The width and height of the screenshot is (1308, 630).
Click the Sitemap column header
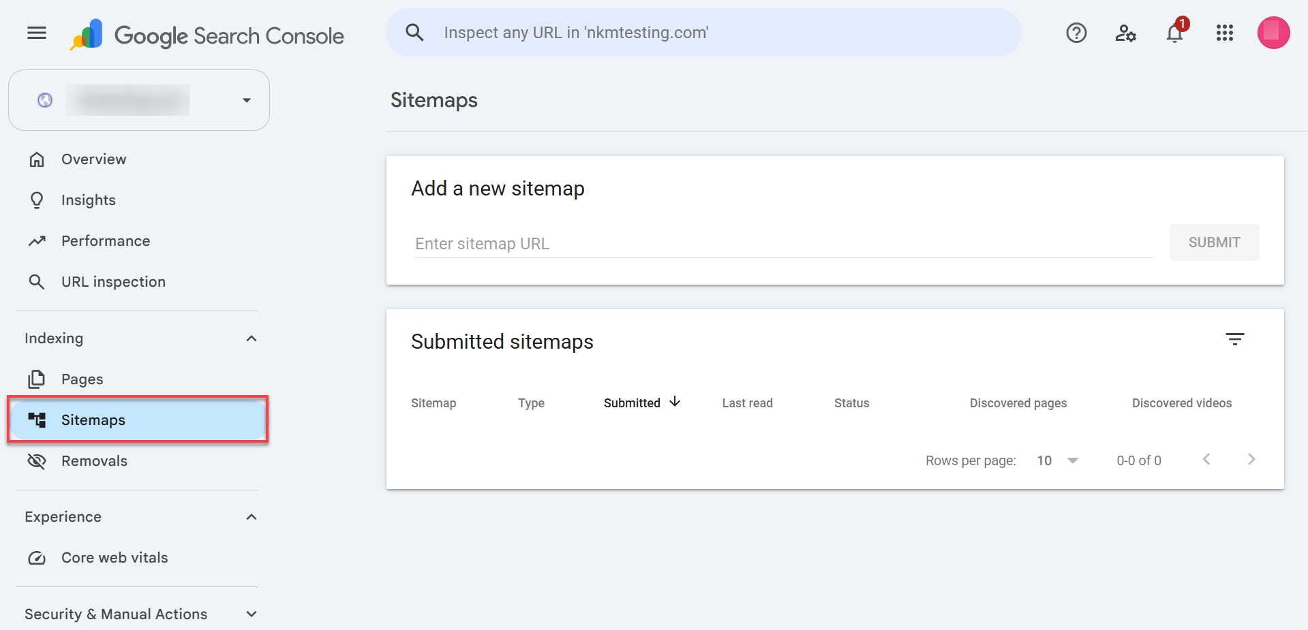(434, 403)
